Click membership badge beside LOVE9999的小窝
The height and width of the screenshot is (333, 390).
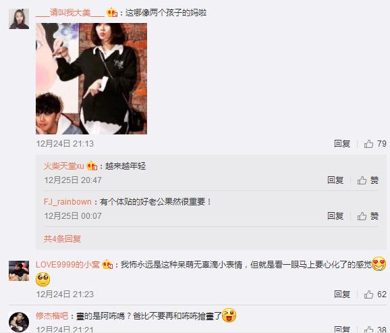107,265
